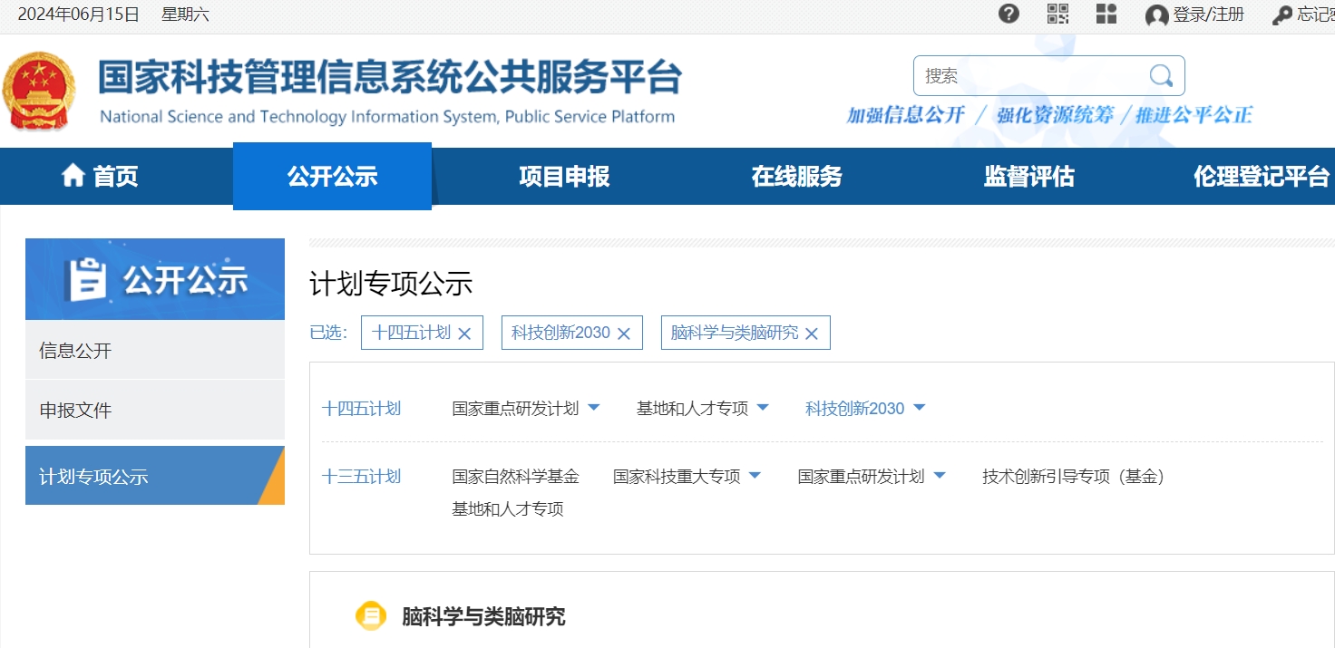Remove the 十四五计划 filter tag
The width and height of the screenshot is (1335, 648).
pyautogui.click(x=464, y=334)
